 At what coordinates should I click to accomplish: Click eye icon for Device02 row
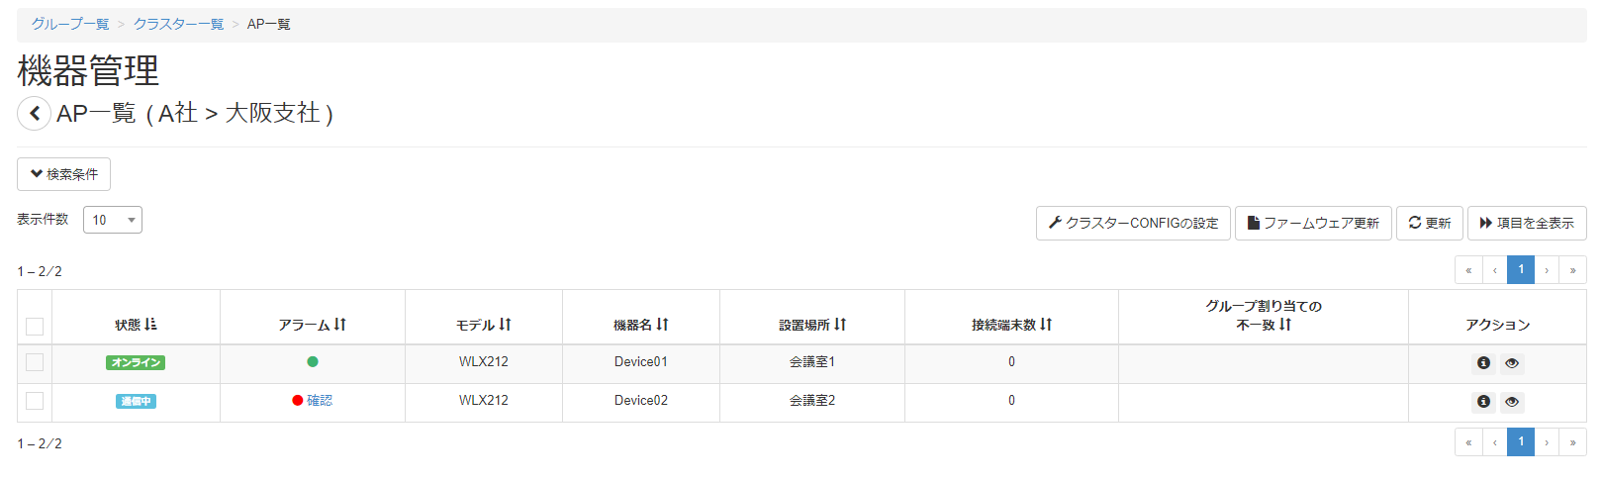(1512, 402)
